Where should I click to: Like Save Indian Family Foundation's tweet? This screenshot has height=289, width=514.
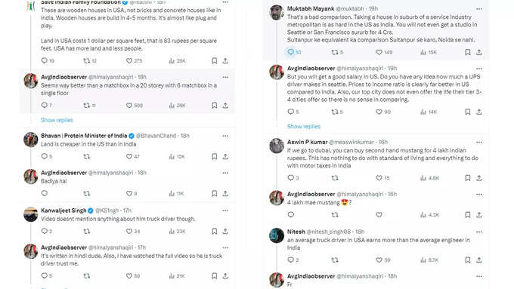(129, 61)
